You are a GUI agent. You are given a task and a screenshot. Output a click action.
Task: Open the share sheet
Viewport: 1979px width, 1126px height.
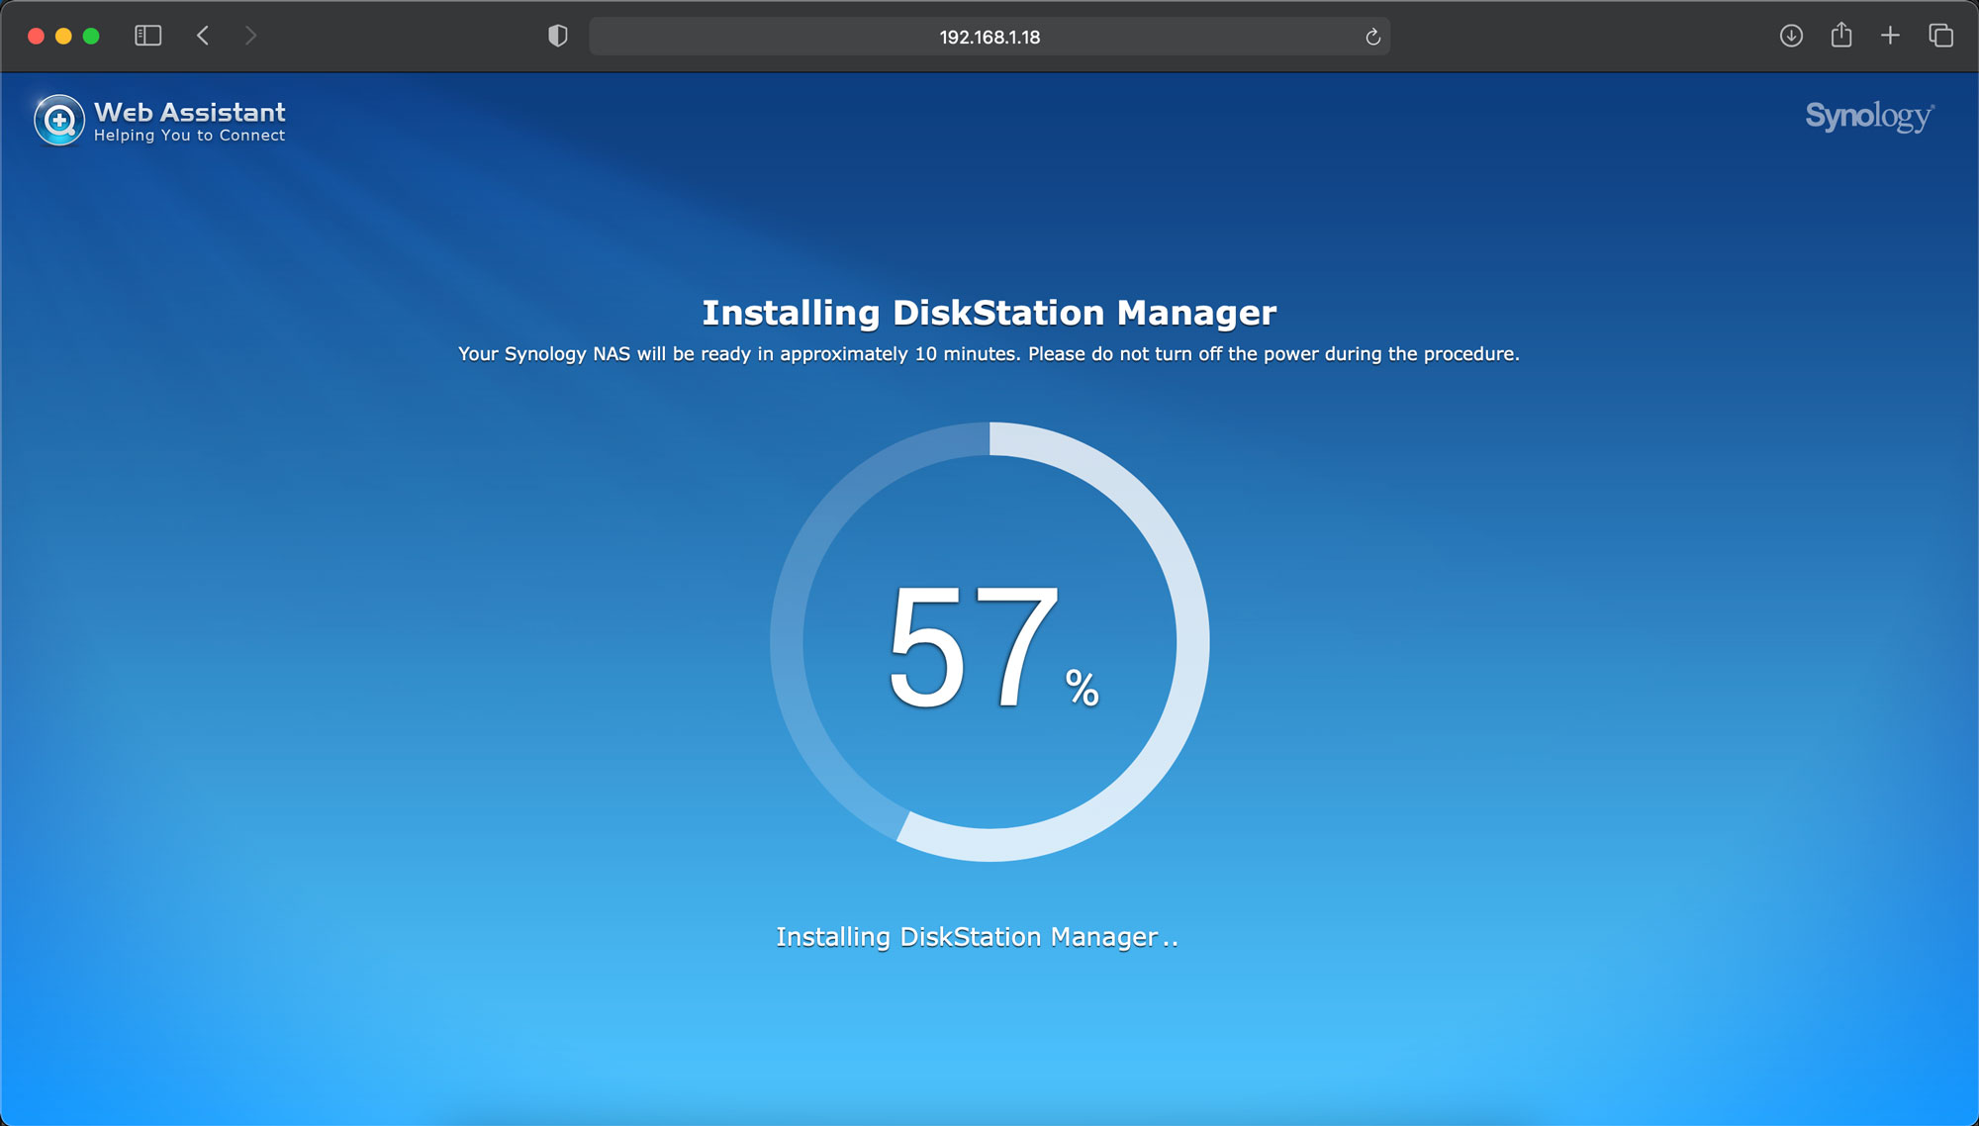[x=1840, y=37]
